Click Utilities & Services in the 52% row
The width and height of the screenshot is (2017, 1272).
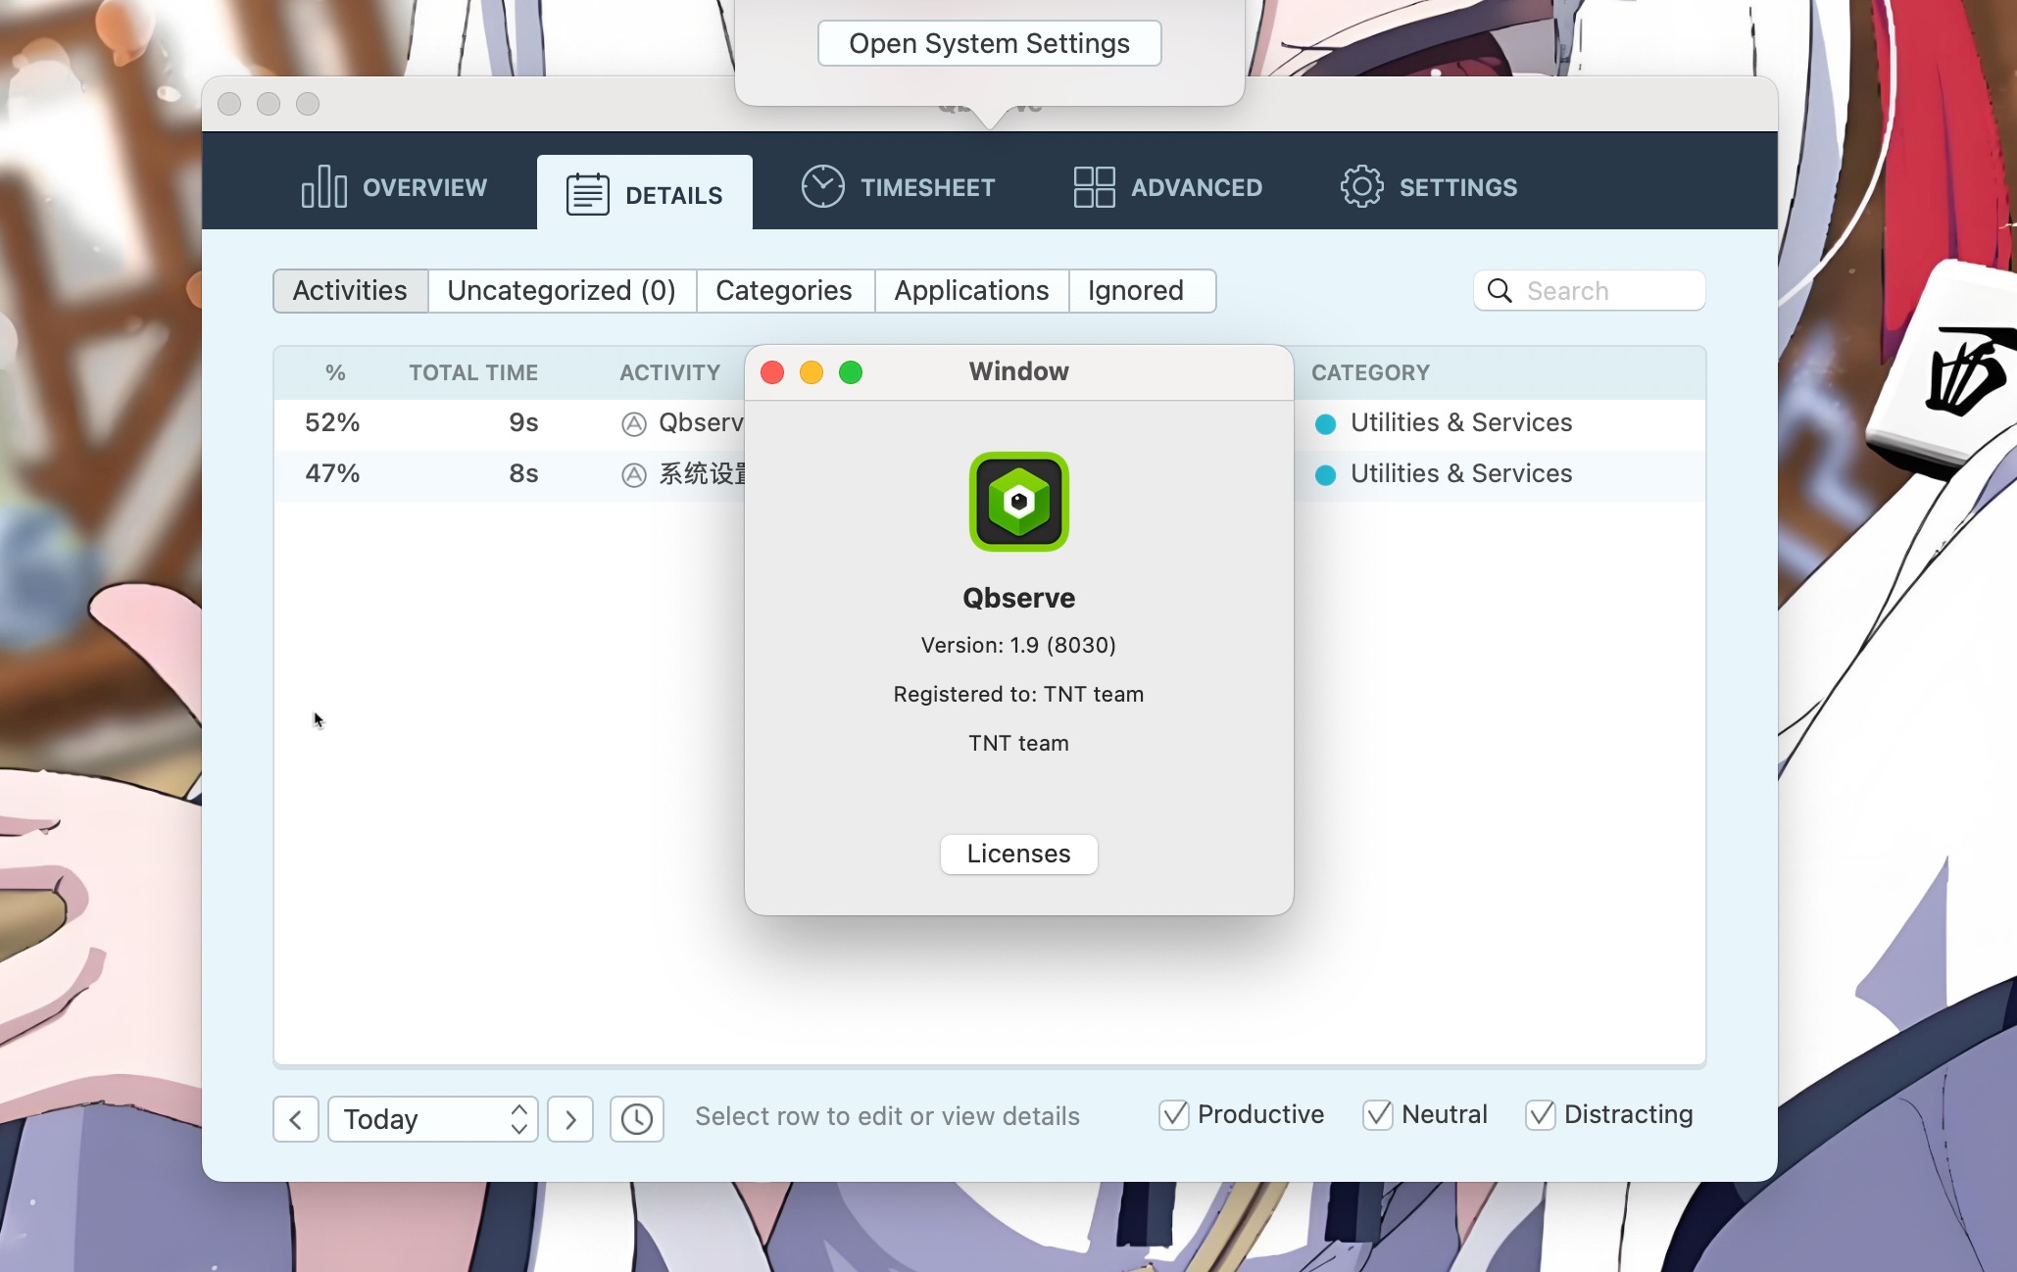[x=1461, y=422]
